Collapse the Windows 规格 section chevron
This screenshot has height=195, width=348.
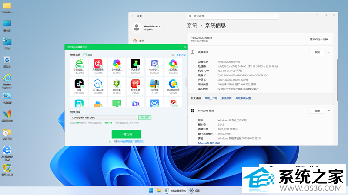coord(329,110)
